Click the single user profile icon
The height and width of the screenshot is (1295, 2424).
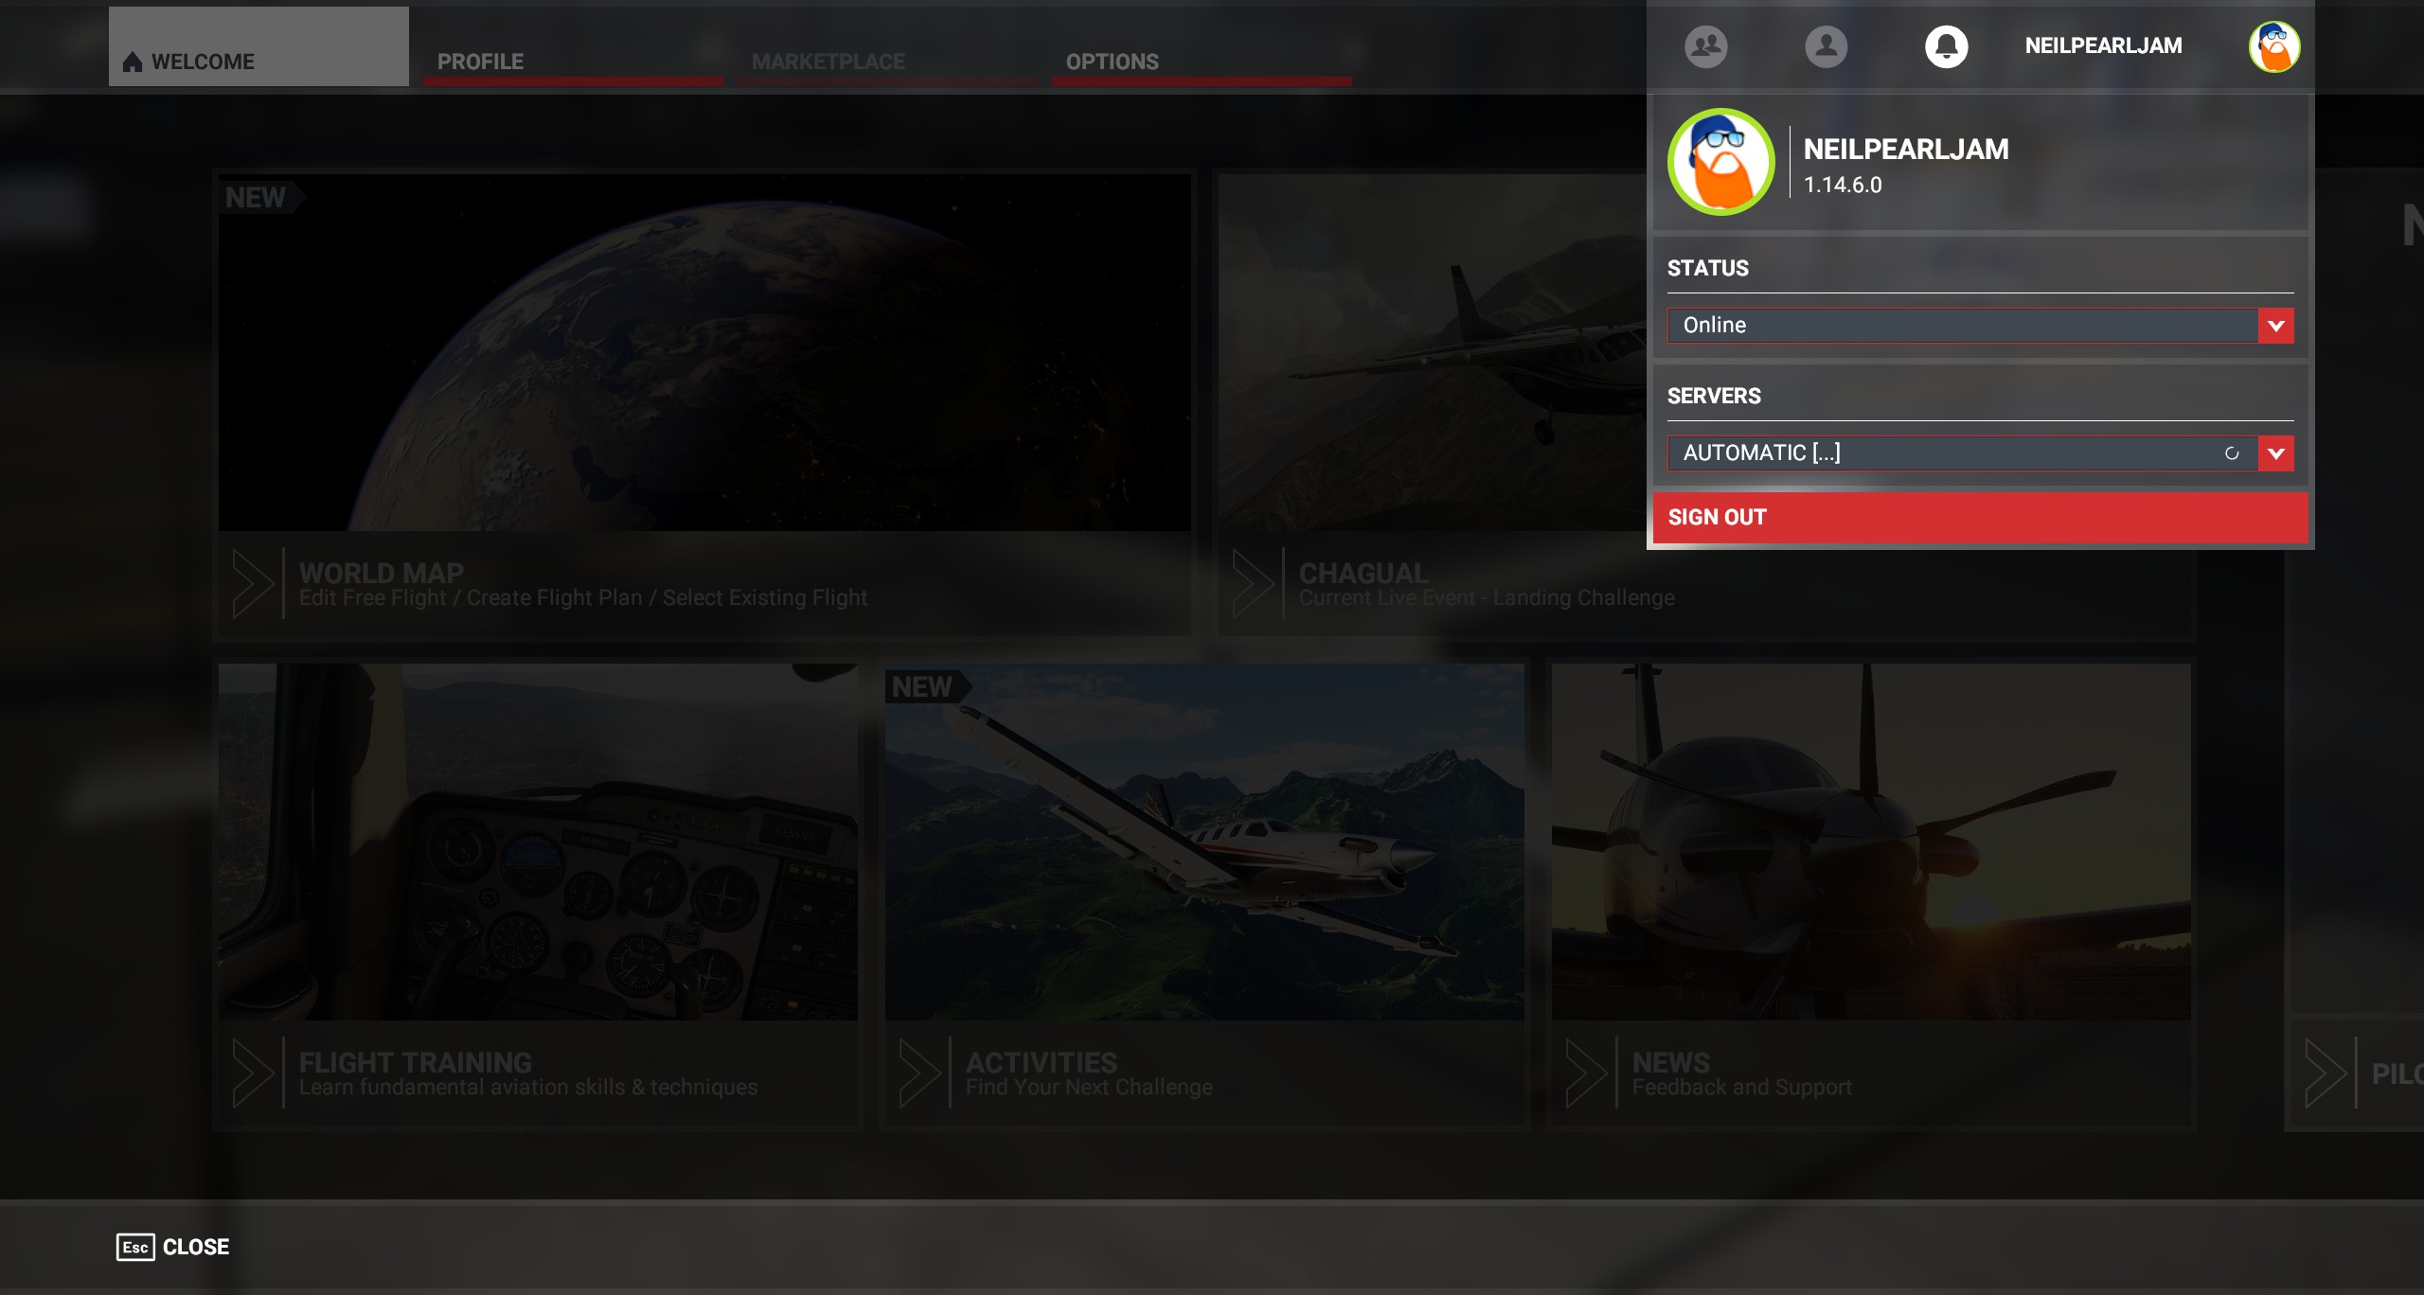(x=1826, y=46)
